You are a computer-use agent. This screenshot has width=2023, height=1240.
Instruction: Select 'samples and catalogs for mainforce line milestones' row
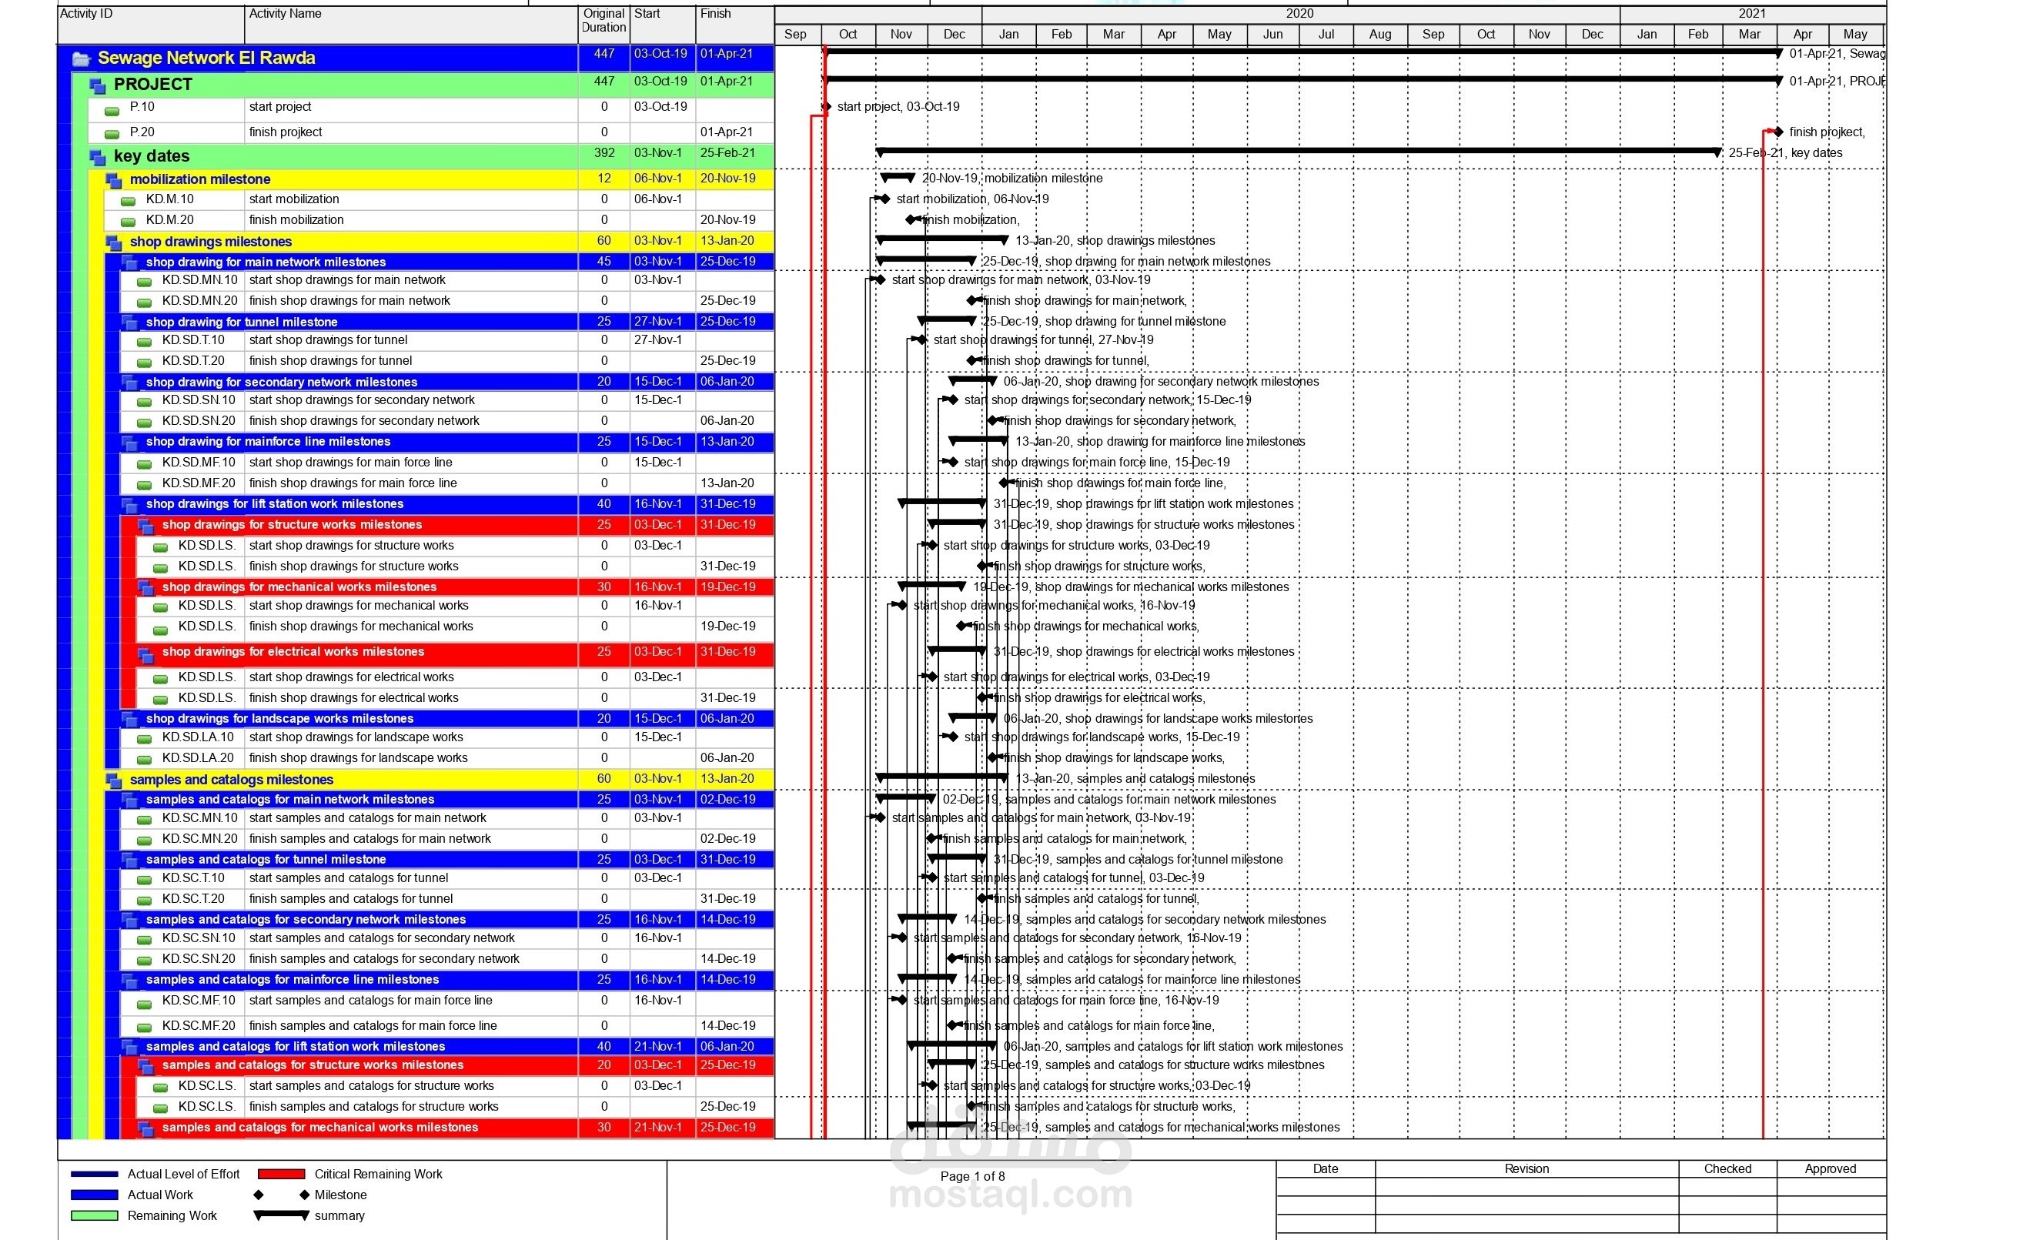447,980
